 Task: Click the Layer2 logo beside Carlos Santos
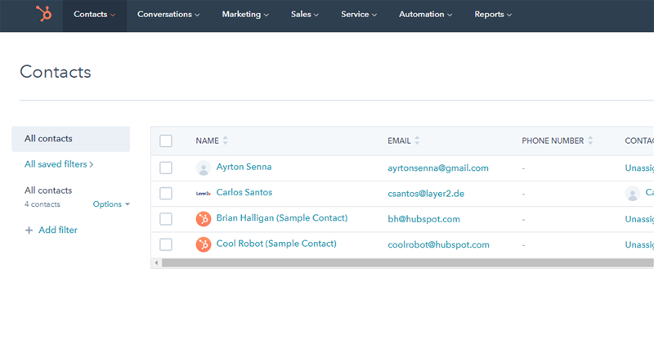[204, 194]
